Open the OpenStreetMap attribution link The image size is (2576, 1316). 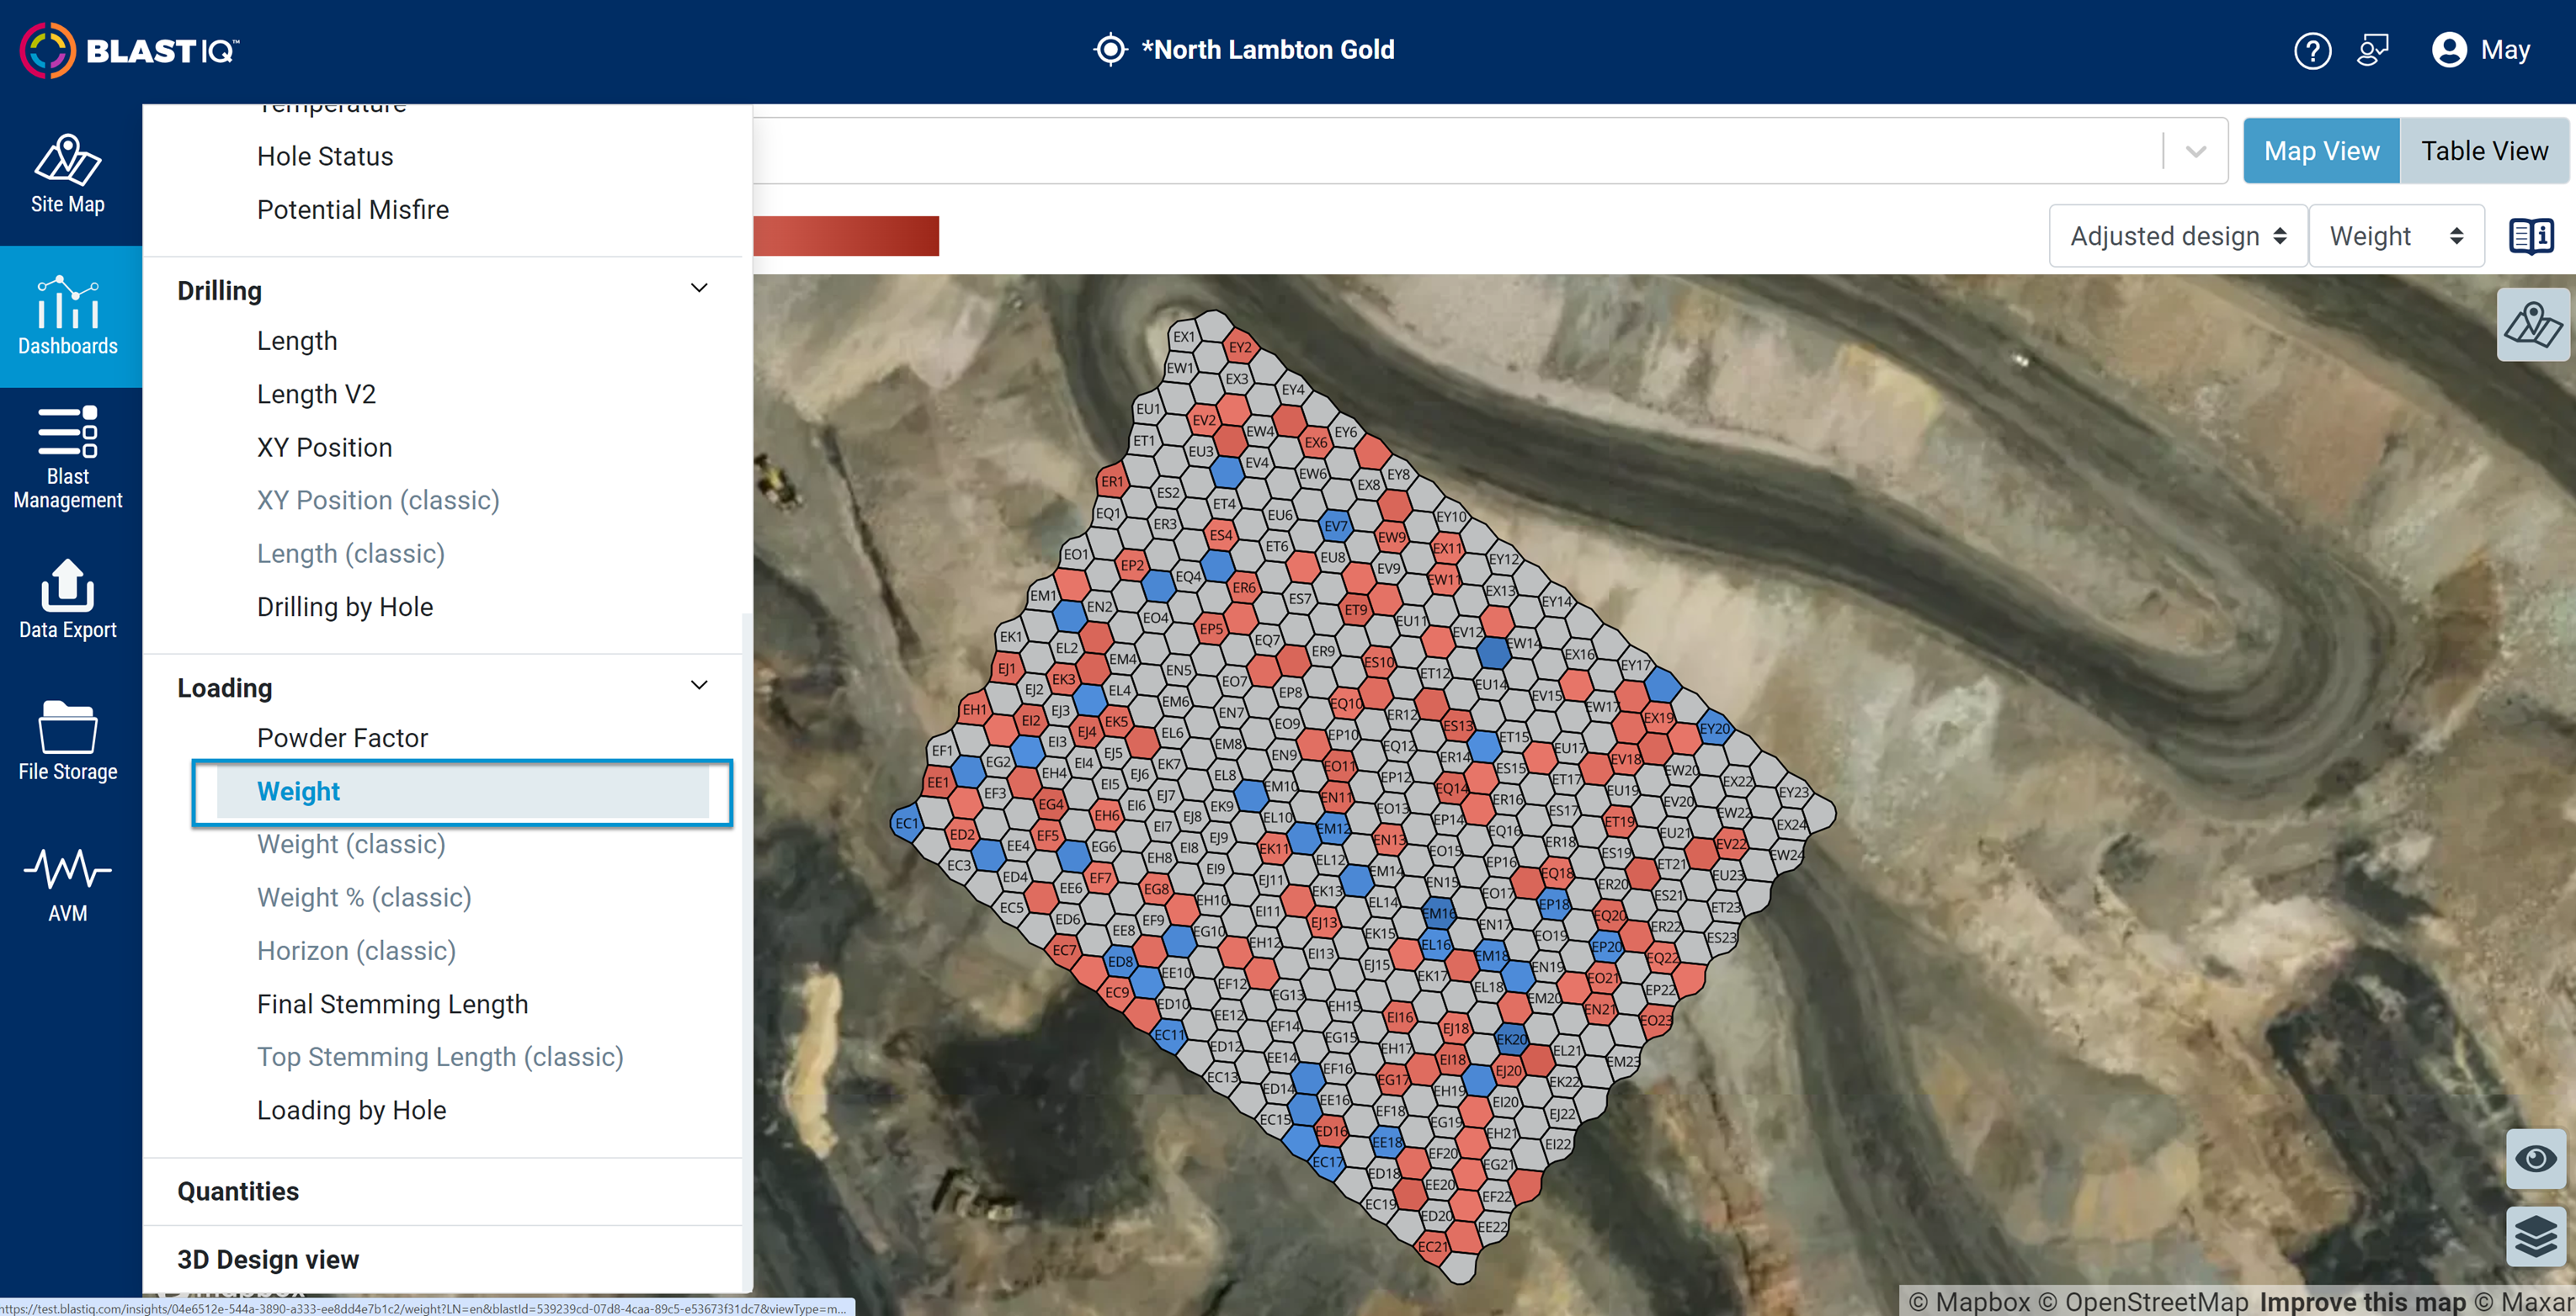tap(2142, 1302)
